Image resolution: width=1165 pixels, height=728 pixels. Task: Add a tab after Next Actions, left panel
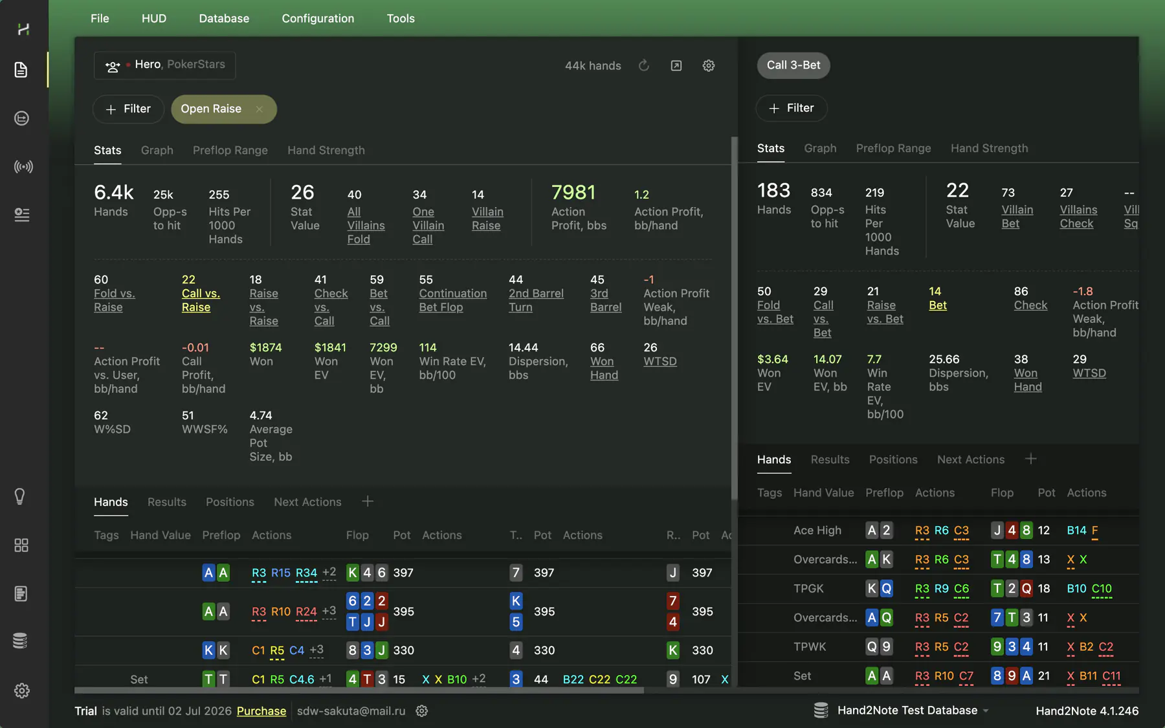pos(368,502)
